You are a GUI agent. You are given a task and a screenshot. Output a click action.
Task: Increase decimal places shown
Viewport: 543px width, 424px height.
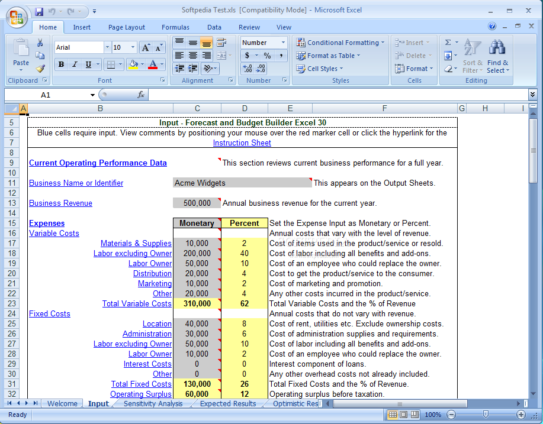(x=248, y=69)
